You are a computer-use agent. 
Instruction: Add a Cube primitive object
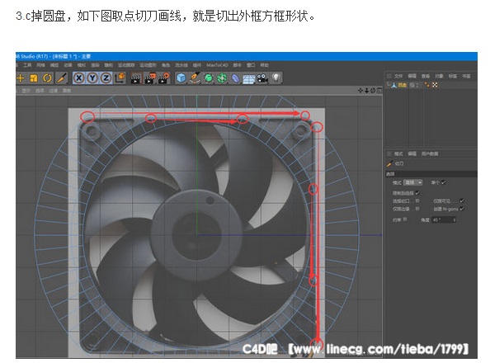[181, 78]
